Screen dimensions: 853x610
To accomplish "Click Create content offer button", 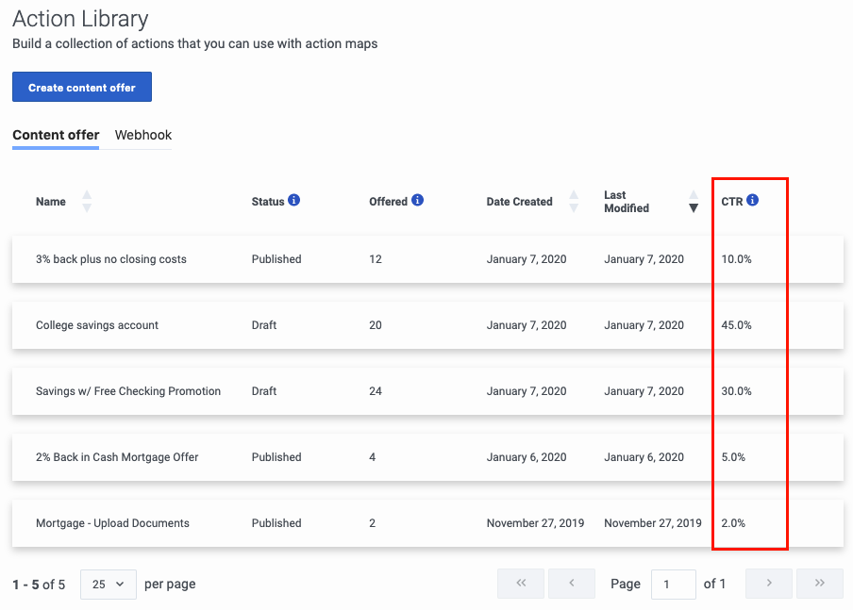I will 82,87.
